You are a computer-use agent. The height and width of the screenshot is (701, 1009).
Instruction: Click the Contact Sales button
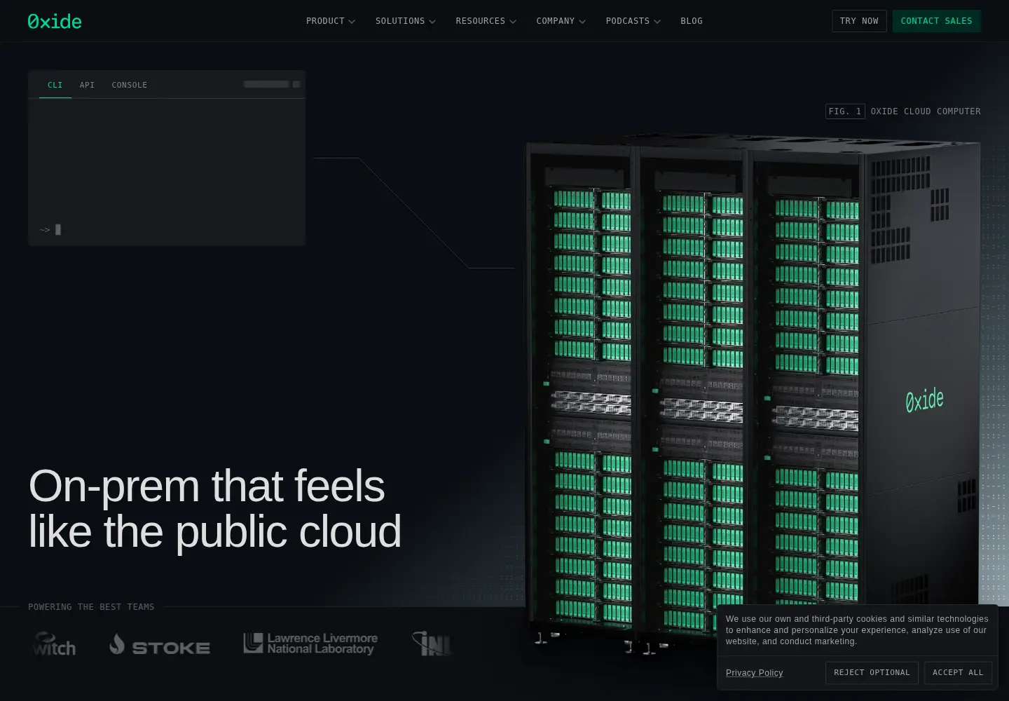click(x=936, y=21)
